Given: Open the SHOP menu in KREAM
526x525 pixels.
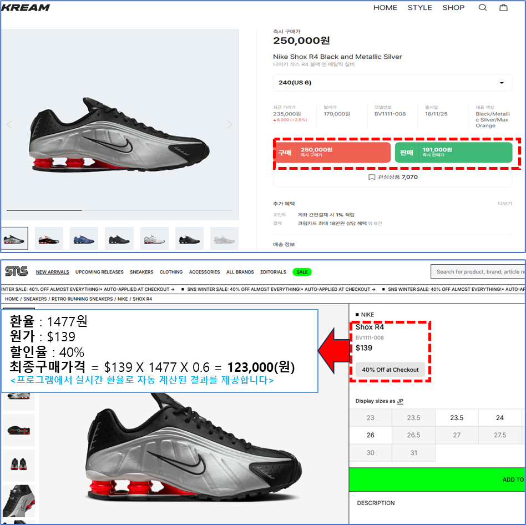Looking at the screenshot, I should [453, 7].
